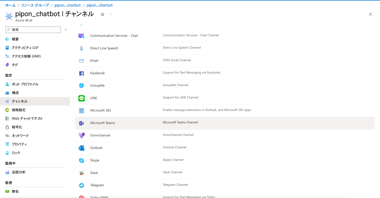Click the Omnichannel heart icon

coord(81,136)
